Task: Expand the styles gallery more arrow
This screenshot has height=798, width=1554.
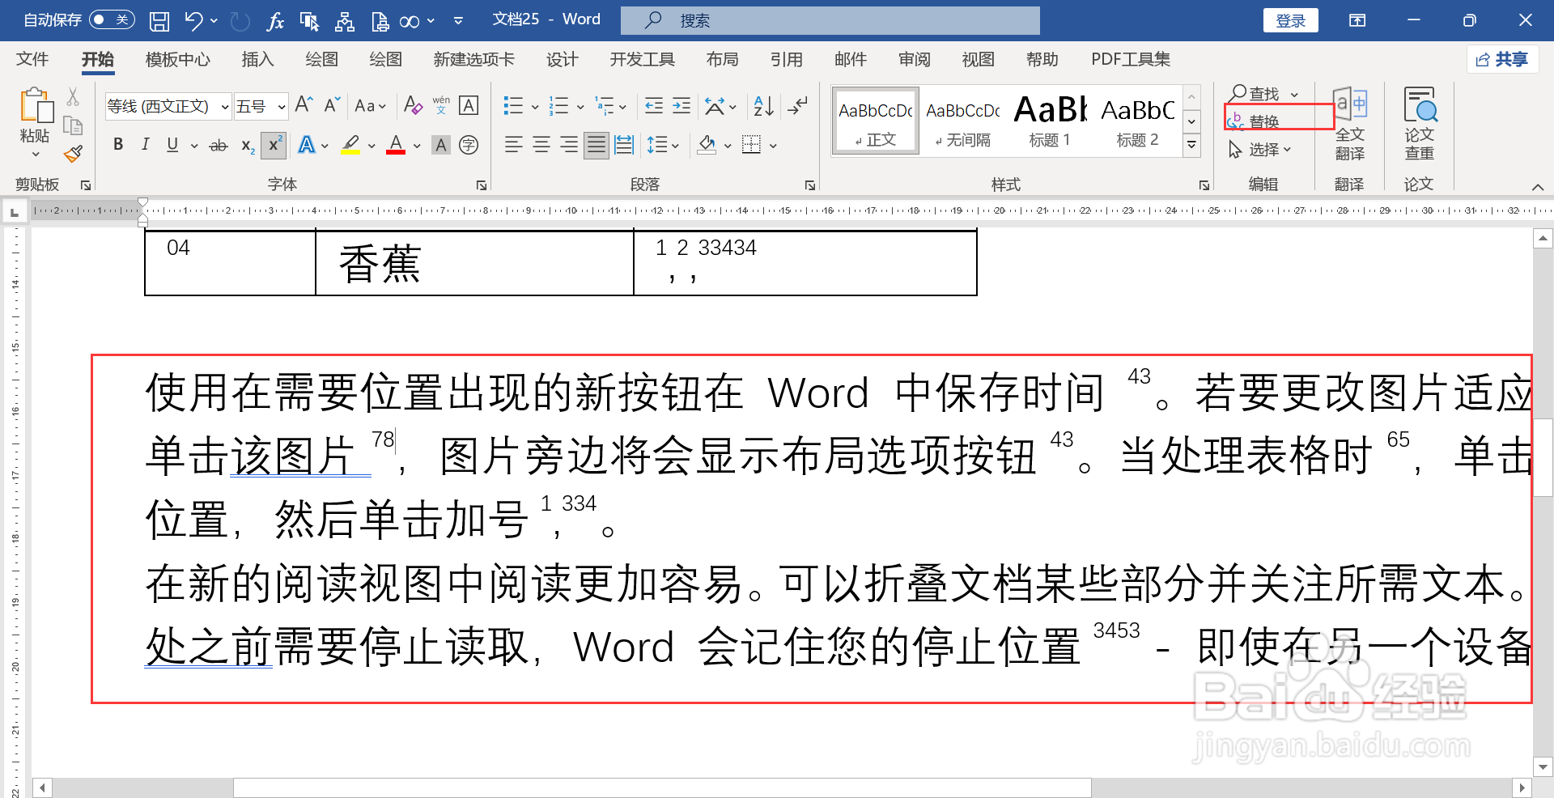Action: (x=1191, y=145)
